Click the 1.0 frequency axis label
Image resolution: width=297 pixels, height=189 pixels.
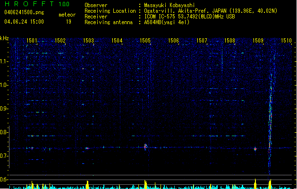[4, 85]
